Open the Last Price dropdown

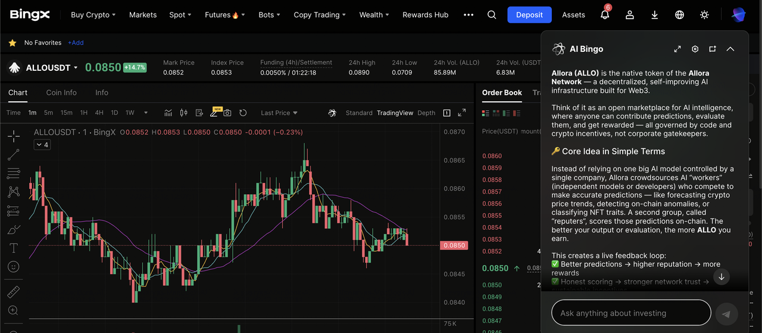(x=279, y=113)
